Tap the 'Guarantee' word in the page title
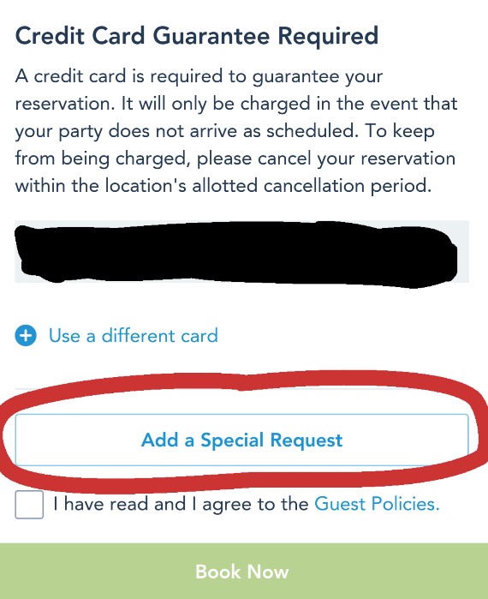 211,36
